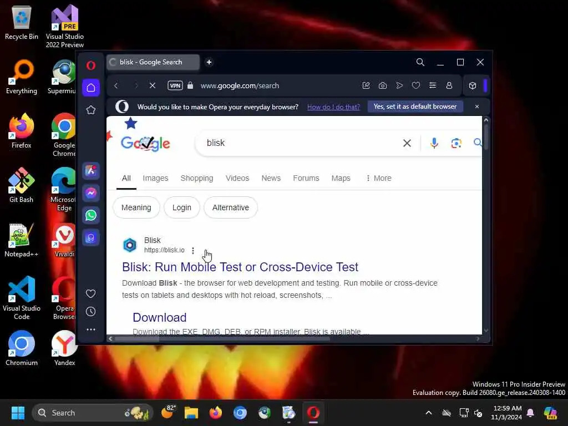Expand the More search filters menu
This screenshot has width=568, height=426.
pyautogui.click(x=378, y=178)
